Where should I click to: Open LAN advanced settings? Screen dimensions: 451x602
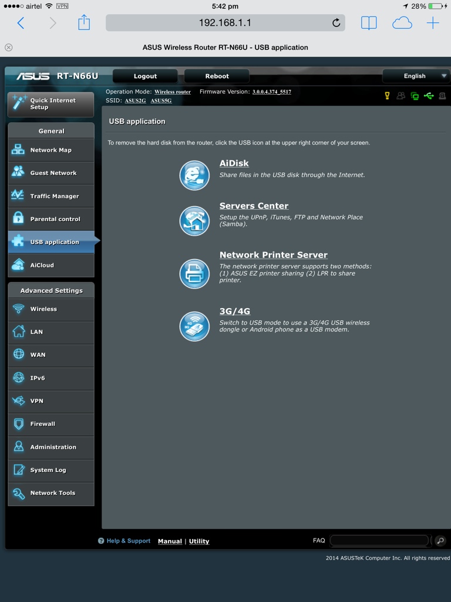point(51,332)
